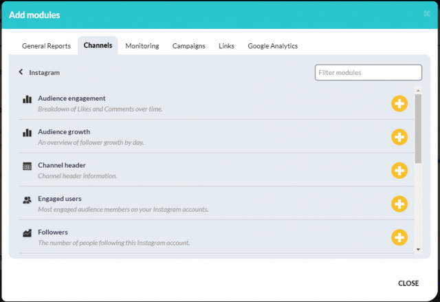Add the Engaged users module
Image resolution: width=440 pixels, height=302 pixels.
tap(399, 204)
